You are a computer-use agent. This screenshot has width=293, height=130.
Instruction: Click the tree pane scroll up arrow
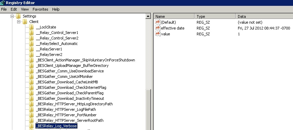[x=148, y=16]
